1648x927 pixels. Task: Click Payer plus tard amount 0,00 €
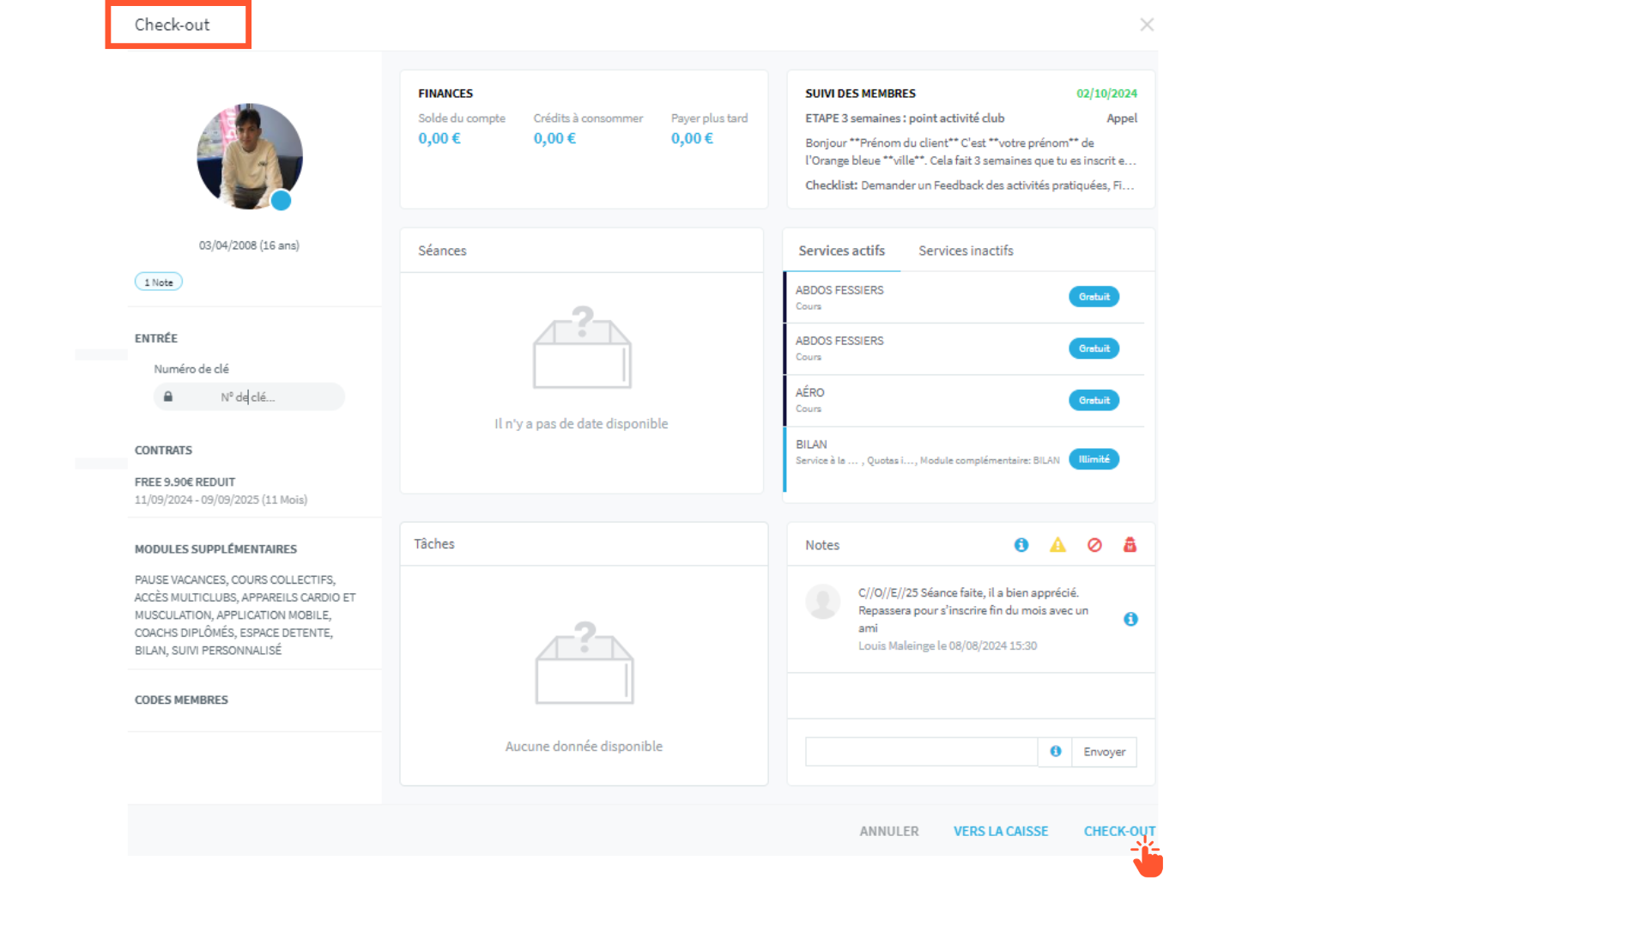tap(692, 138)
